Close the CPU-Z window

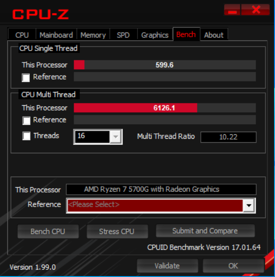click(255, 10)
